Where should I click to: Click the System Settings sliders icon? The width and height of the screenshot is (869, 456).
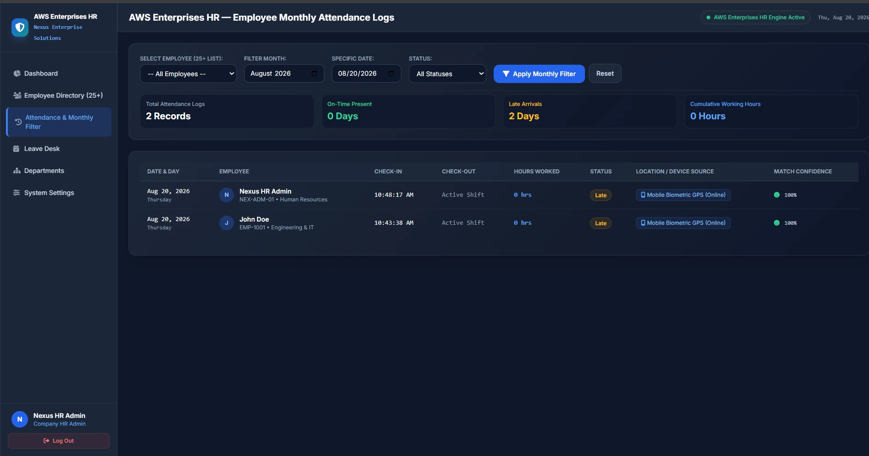17,193
